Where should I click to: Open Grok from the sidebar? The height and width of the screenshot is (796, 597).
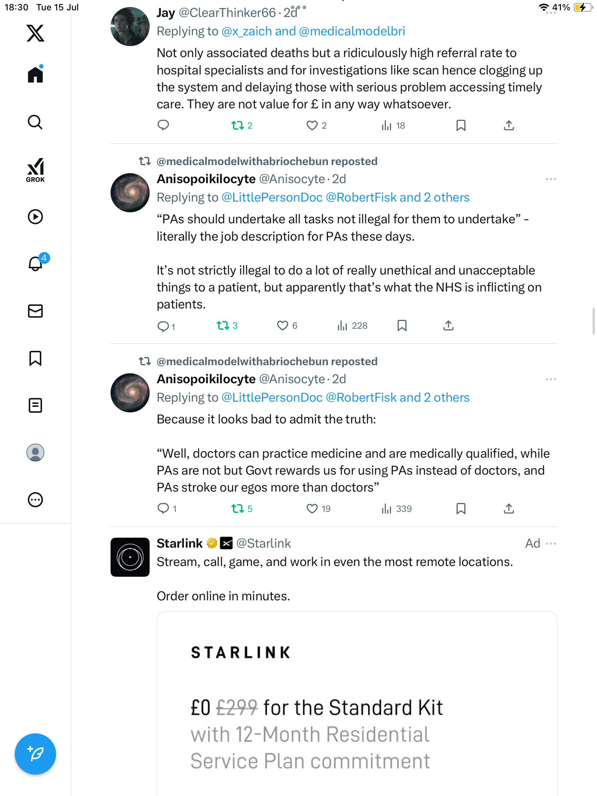(x=35, y=170)
